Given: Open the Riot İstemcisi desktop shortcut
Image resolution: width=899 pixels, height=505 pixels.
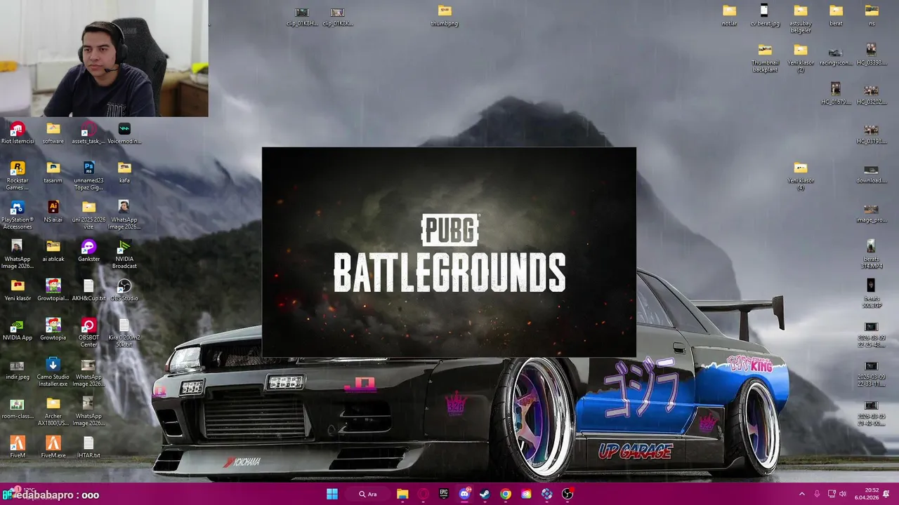Looking at the screenshot, I should click(x=18, y=133).
